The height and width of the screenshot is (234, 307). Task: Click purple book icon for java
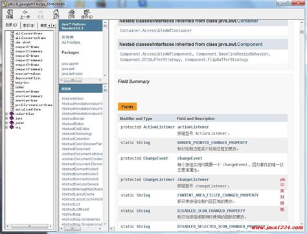coord(12,118)
